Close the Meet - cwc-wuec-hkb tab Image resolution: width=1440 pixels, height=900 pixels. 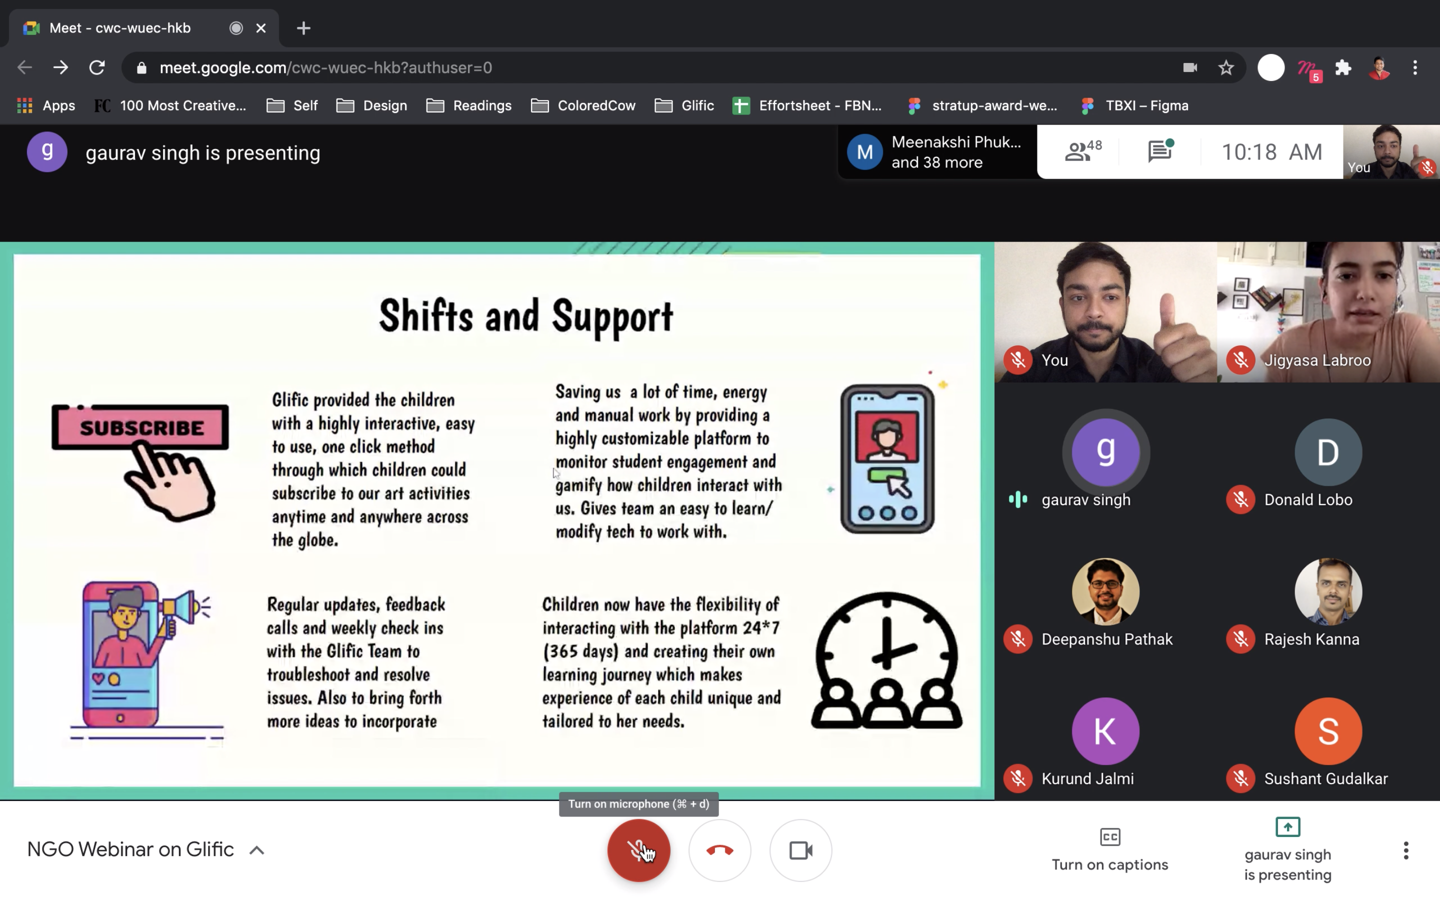(260, 28)
